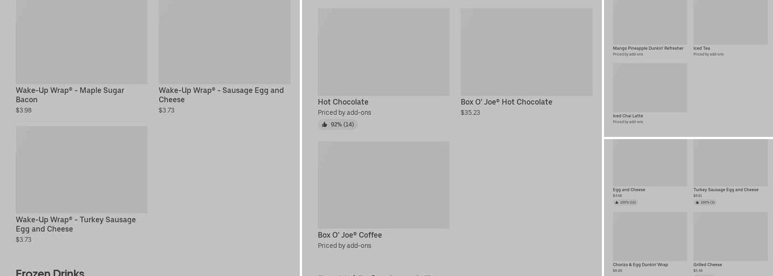Click the Box O' Joe Hot Chocolate image
Viewport: 773px width, 276px height.
(526, 52)
